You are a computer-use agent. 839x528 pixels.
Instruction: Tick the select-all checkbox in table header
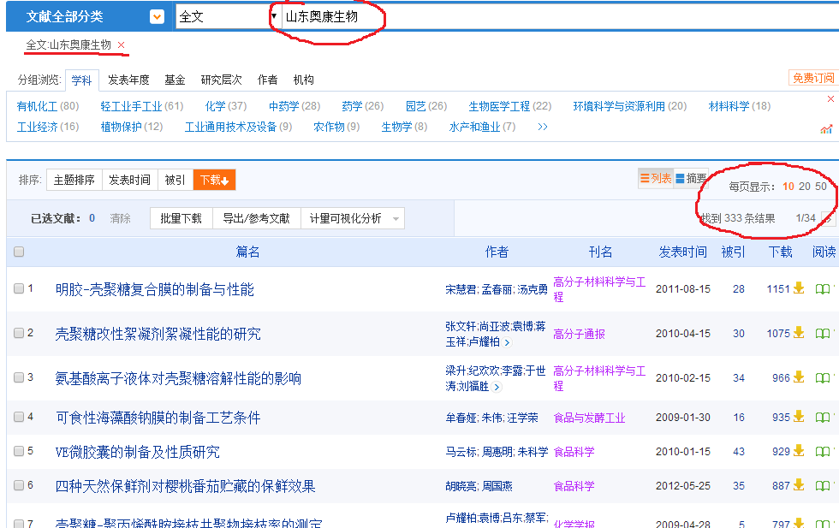coord(19,252)
